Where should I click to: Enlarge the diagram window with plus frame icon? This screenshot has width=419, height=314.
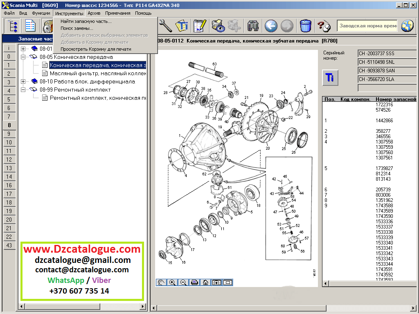pos(216,283)
